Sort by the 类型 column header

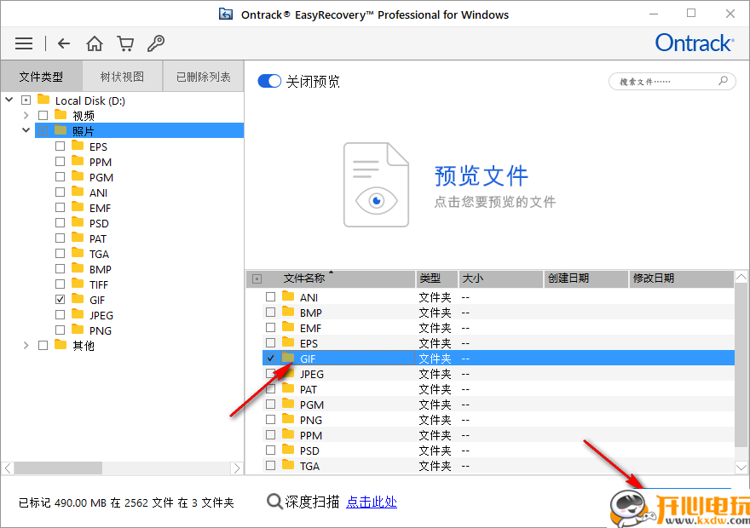(x=436, y=278)
